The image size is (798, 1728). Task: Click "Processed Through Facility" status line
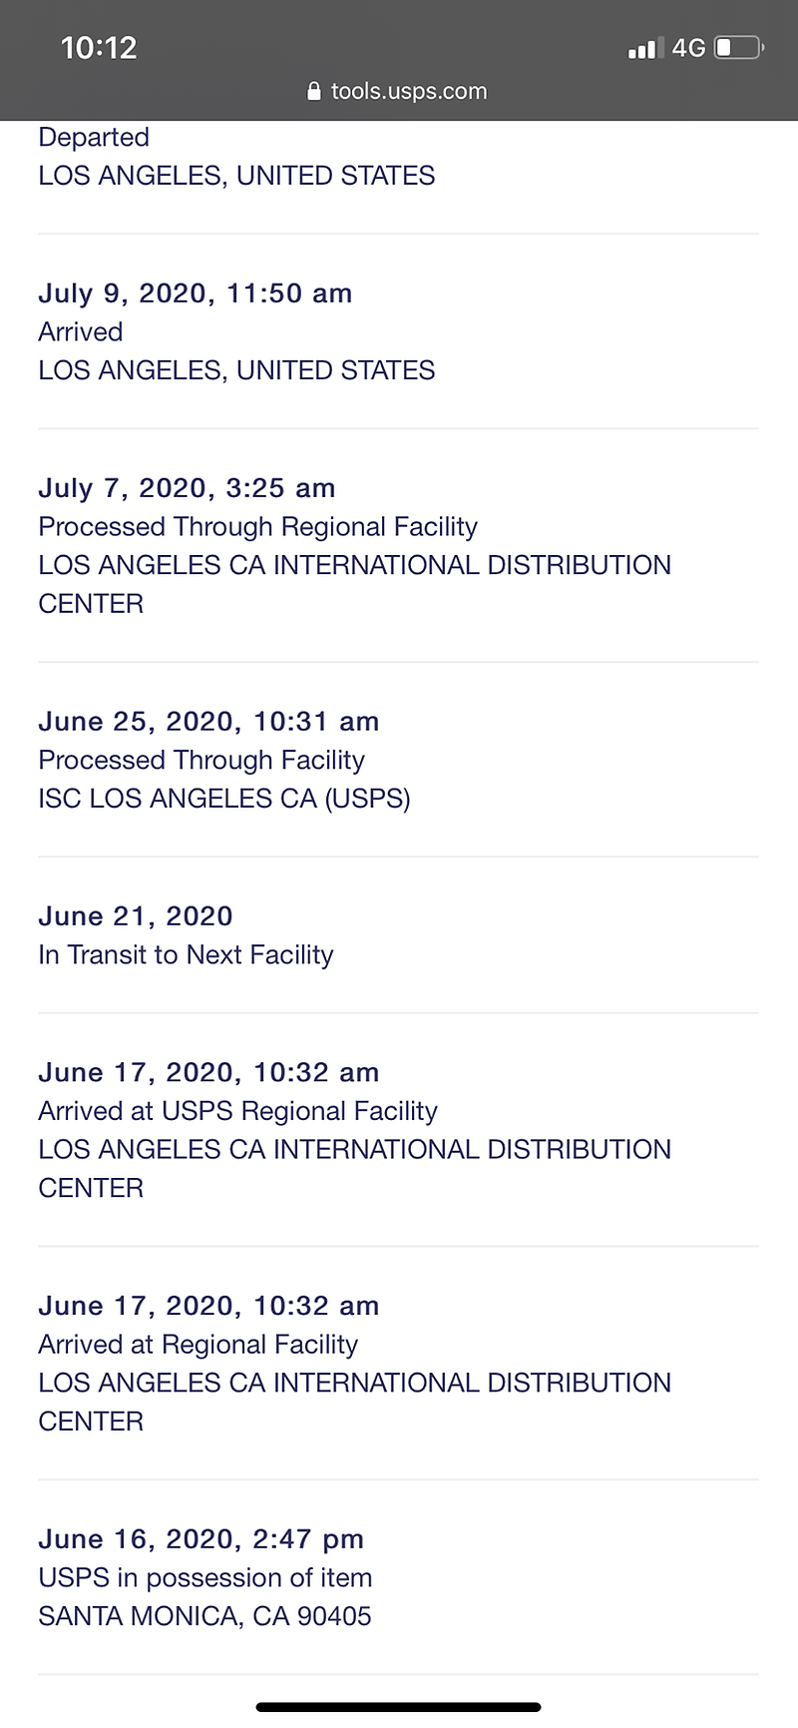(201, 761)
